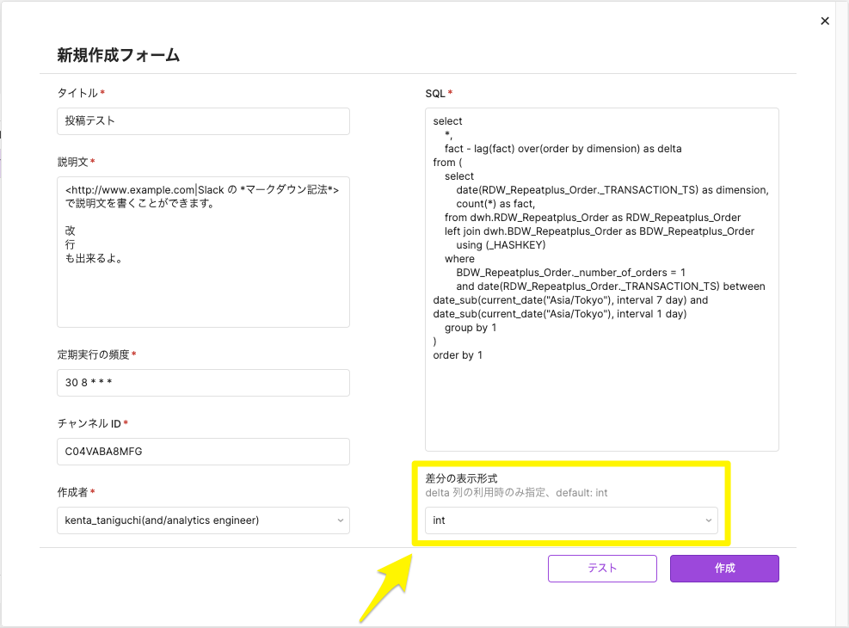This screenshot has width=849, height=628.
Task: Open the 作成者 dropdown showing kenta_taniguchi
Action: pyautogui.click(x=198, y=520)
